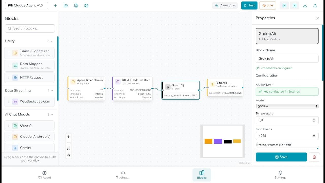Increase Temperature with its stepper control
This screenshot has width=325, height=183.
point(314,119)
